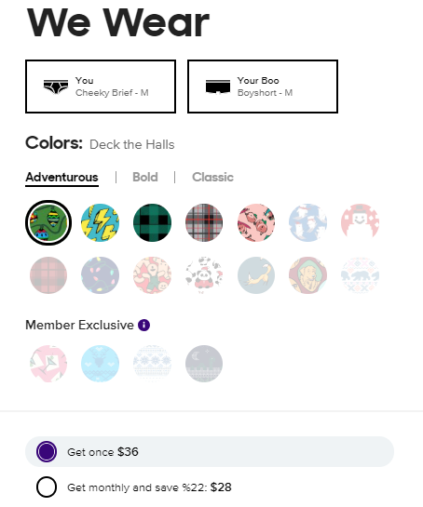The width and height of the screenshot is (423, 507).
Task: Choose the string lights pattern swatch
Action: point(100,275)
